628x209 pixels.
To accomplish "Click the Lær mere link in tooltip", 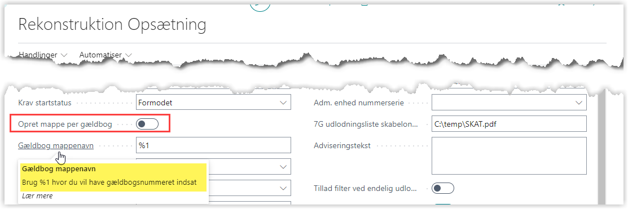I will tap(38, 196).
